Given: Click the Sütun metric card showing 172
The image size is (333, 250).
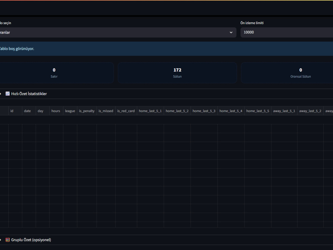Looking at the screenshot, I should pyautogui.click(x=177, y=73).
